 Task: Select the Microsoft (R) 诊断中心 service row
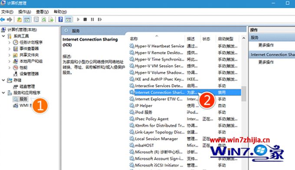click(x=185, y=152)
